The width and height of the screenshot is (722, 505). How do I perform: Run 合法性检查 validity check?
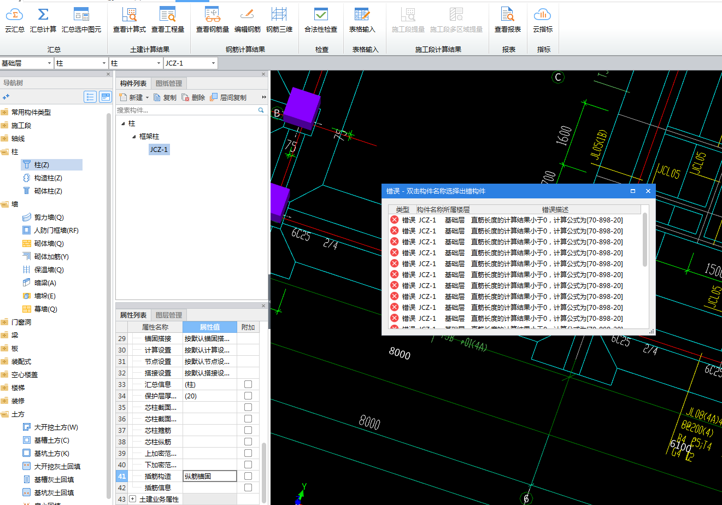tap(321, 20)
